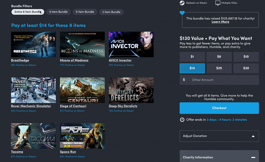This screenshot has width=265, height=162.
Task: Toggle the Adjust Donation arrow
Action: pyautogui.click(x=253, y=136)
